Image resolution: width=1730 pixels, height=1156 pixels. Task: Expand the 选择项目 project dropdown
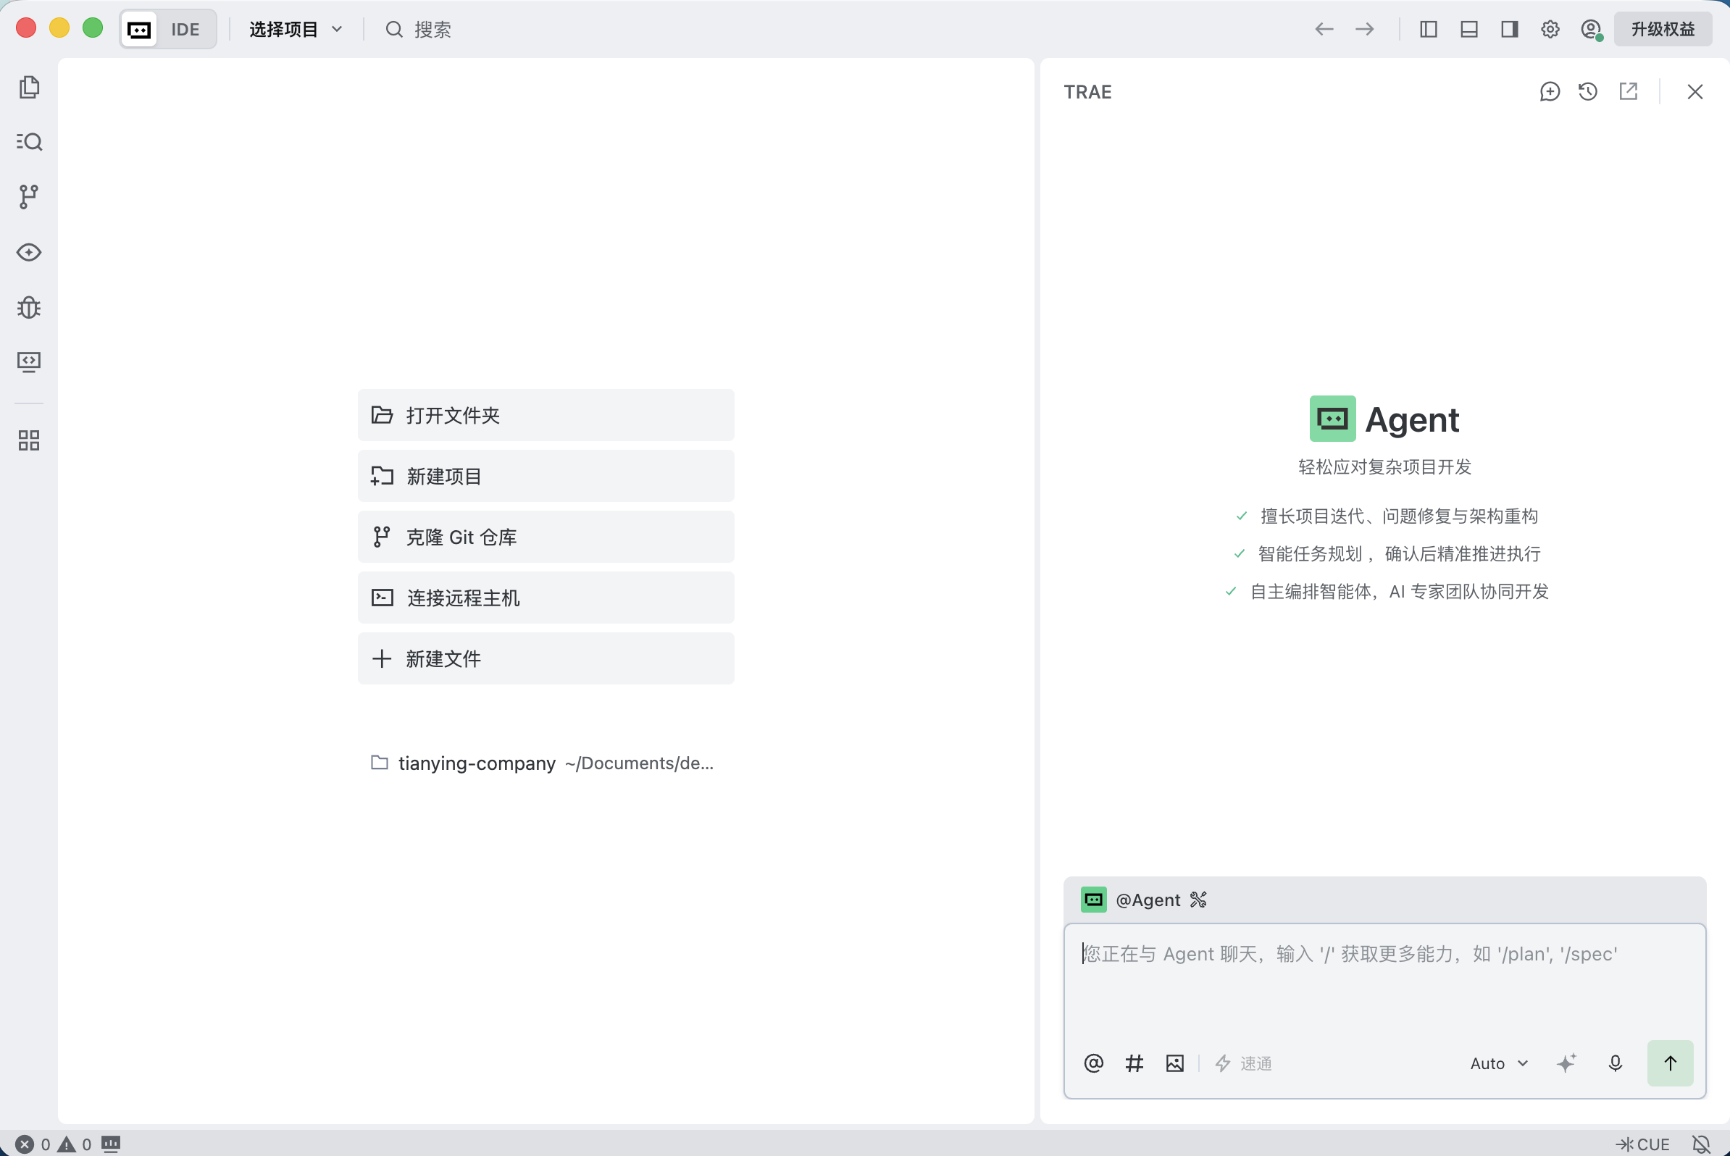point(296,30)
